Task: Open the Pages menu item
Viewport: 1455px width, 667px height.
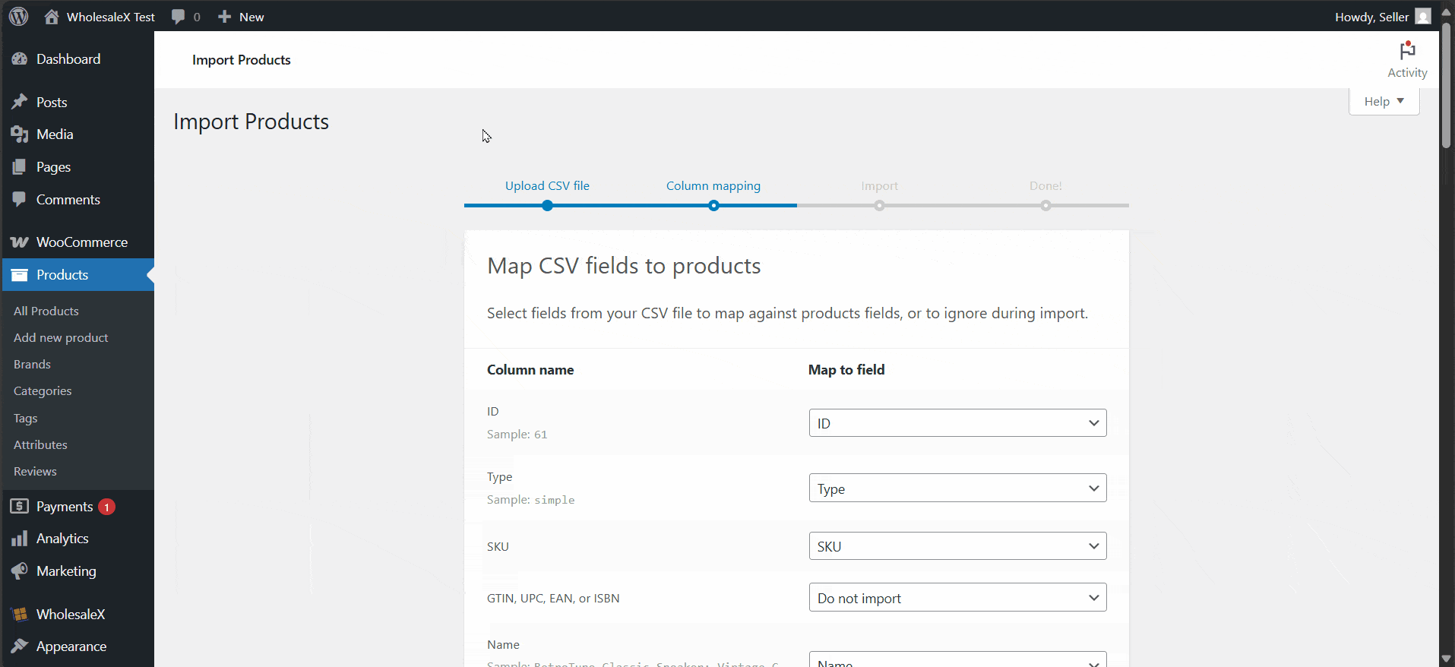Action: click(53, 166)
